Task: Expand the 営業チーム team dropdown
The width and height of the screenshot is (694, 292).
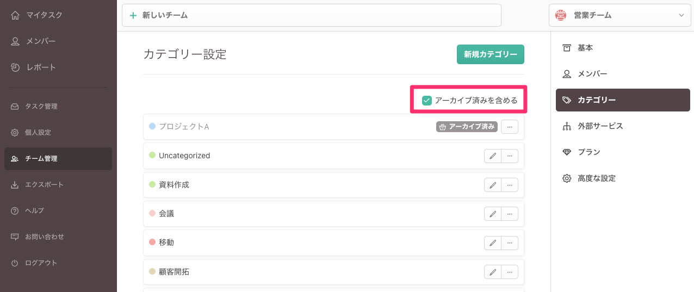Action: pos(681,16)
